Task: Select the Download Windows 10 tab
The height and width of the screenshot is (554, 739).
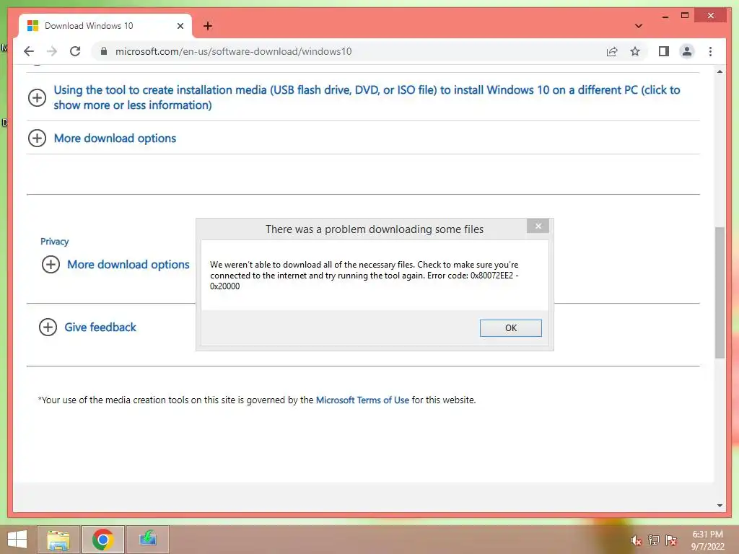Action: tap(105, 26)
